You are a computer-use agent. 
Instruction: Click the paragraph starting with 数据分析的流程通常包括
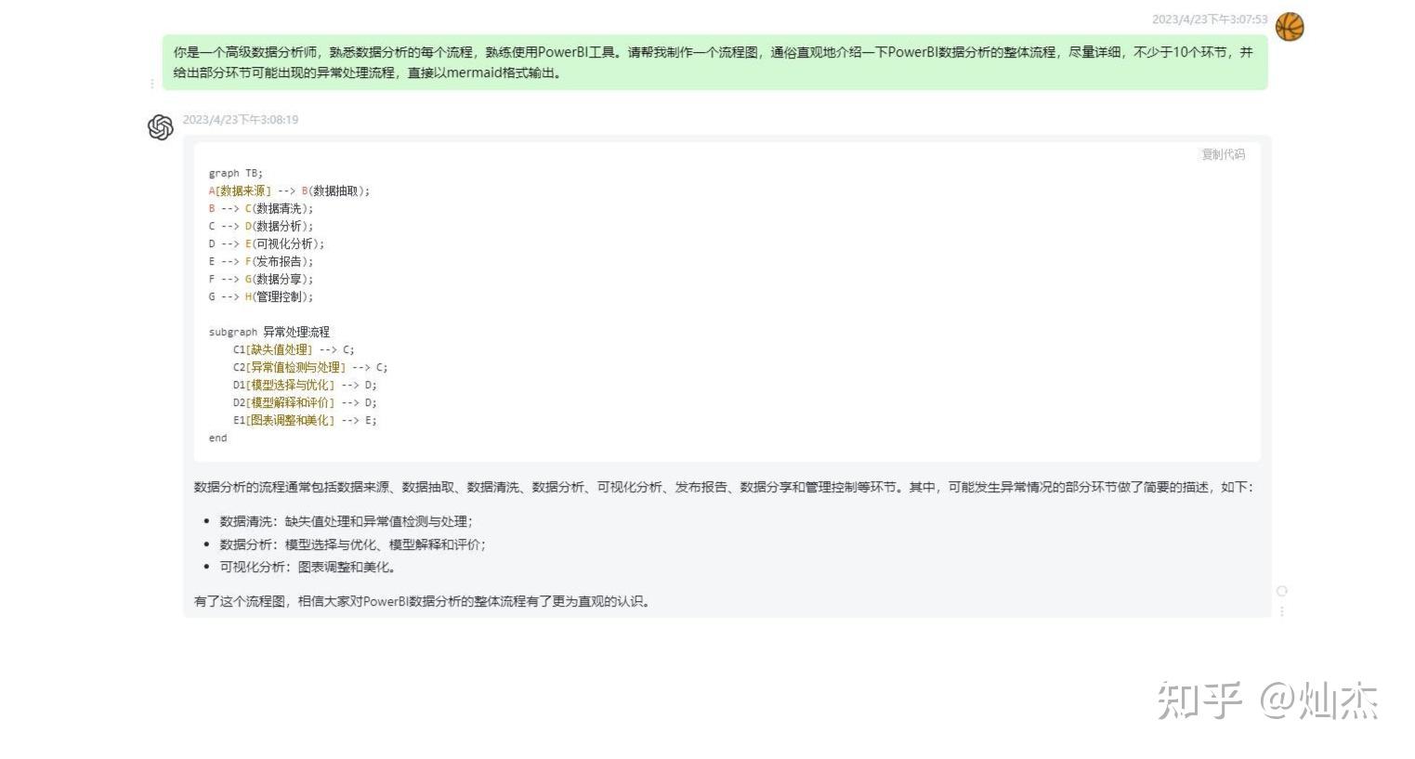[723, 488]
